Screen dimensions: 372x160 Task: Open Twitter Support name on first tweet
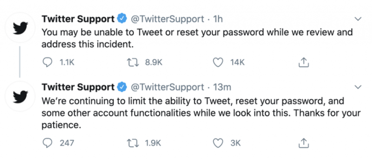pyautogui.click(x=78, y=19)
